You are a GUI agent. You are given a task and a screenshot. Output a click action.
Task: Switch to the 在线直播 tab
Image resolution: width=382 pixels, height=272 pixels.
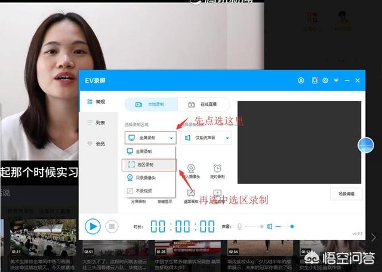click(204, 104)
